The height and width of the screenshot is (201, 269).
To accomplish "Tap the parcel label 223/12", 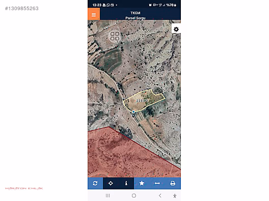I will (142, 100).
